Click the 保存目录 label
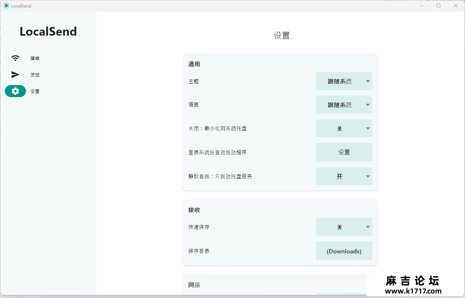The width and height of the screenshot is (465, 298). 199,251
